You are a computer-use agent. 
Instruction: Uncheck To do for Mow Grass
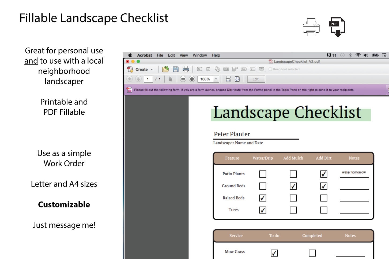[274, 252]
